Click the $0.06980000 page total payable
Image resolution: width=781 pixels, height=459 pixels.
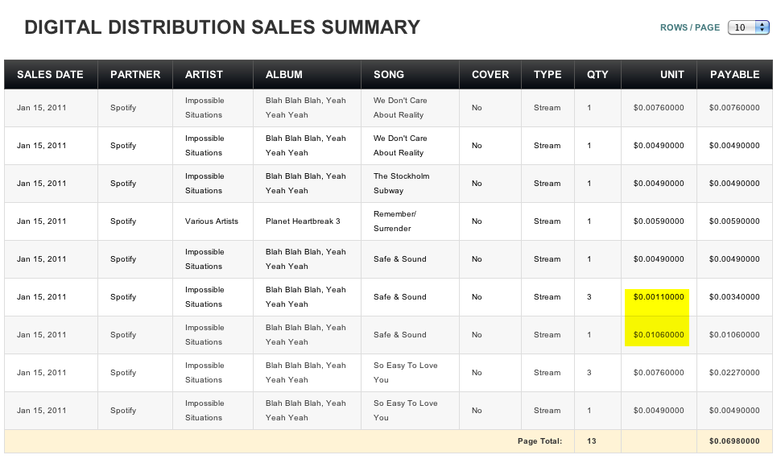734,441
